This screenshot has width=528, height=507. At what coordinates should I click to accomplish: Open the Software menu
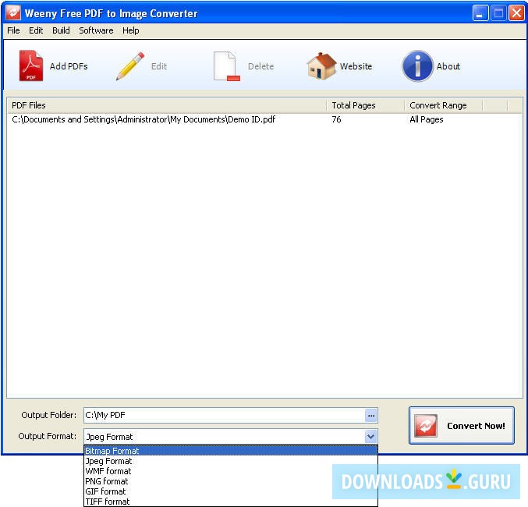tap(96, 30)
